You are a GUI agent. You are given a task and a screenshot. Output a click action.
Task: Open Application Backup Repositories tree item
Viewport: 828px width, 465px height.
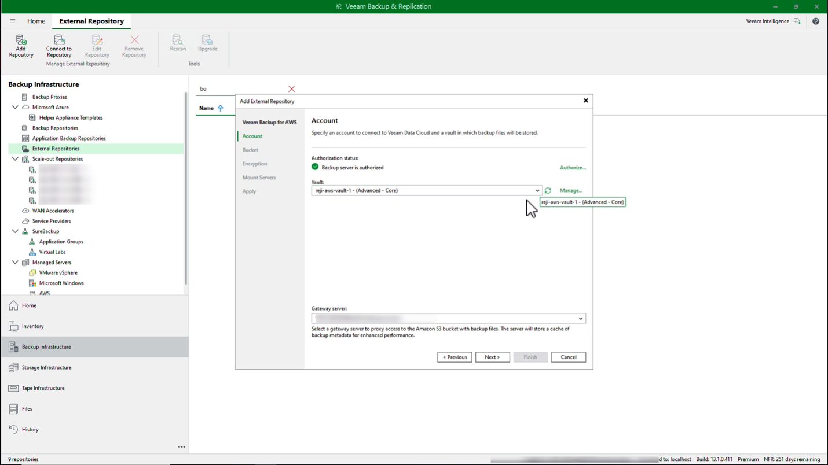pos(69,138)
